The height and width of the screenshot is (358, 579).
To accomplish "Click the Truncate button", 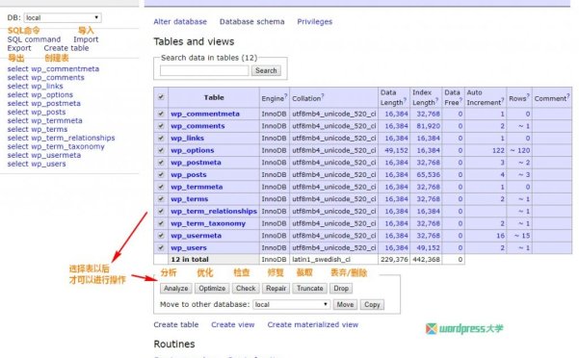I will (x=310, y=289).
